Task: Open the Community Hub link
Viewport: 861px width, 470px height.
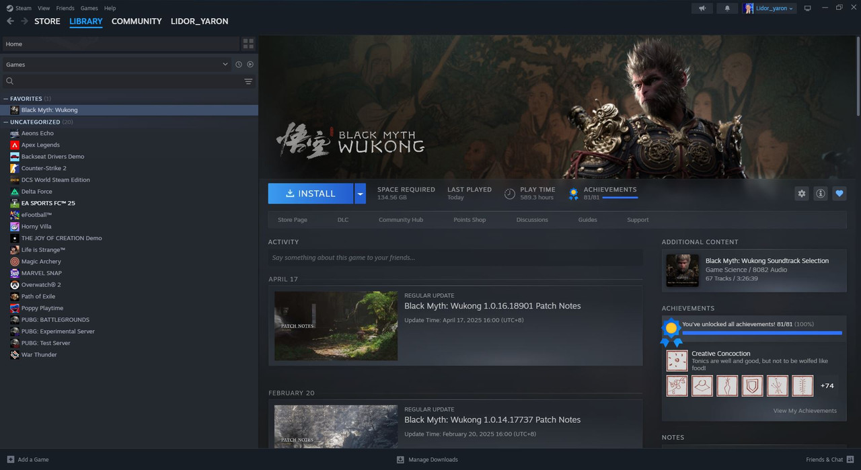Action: 401,220
